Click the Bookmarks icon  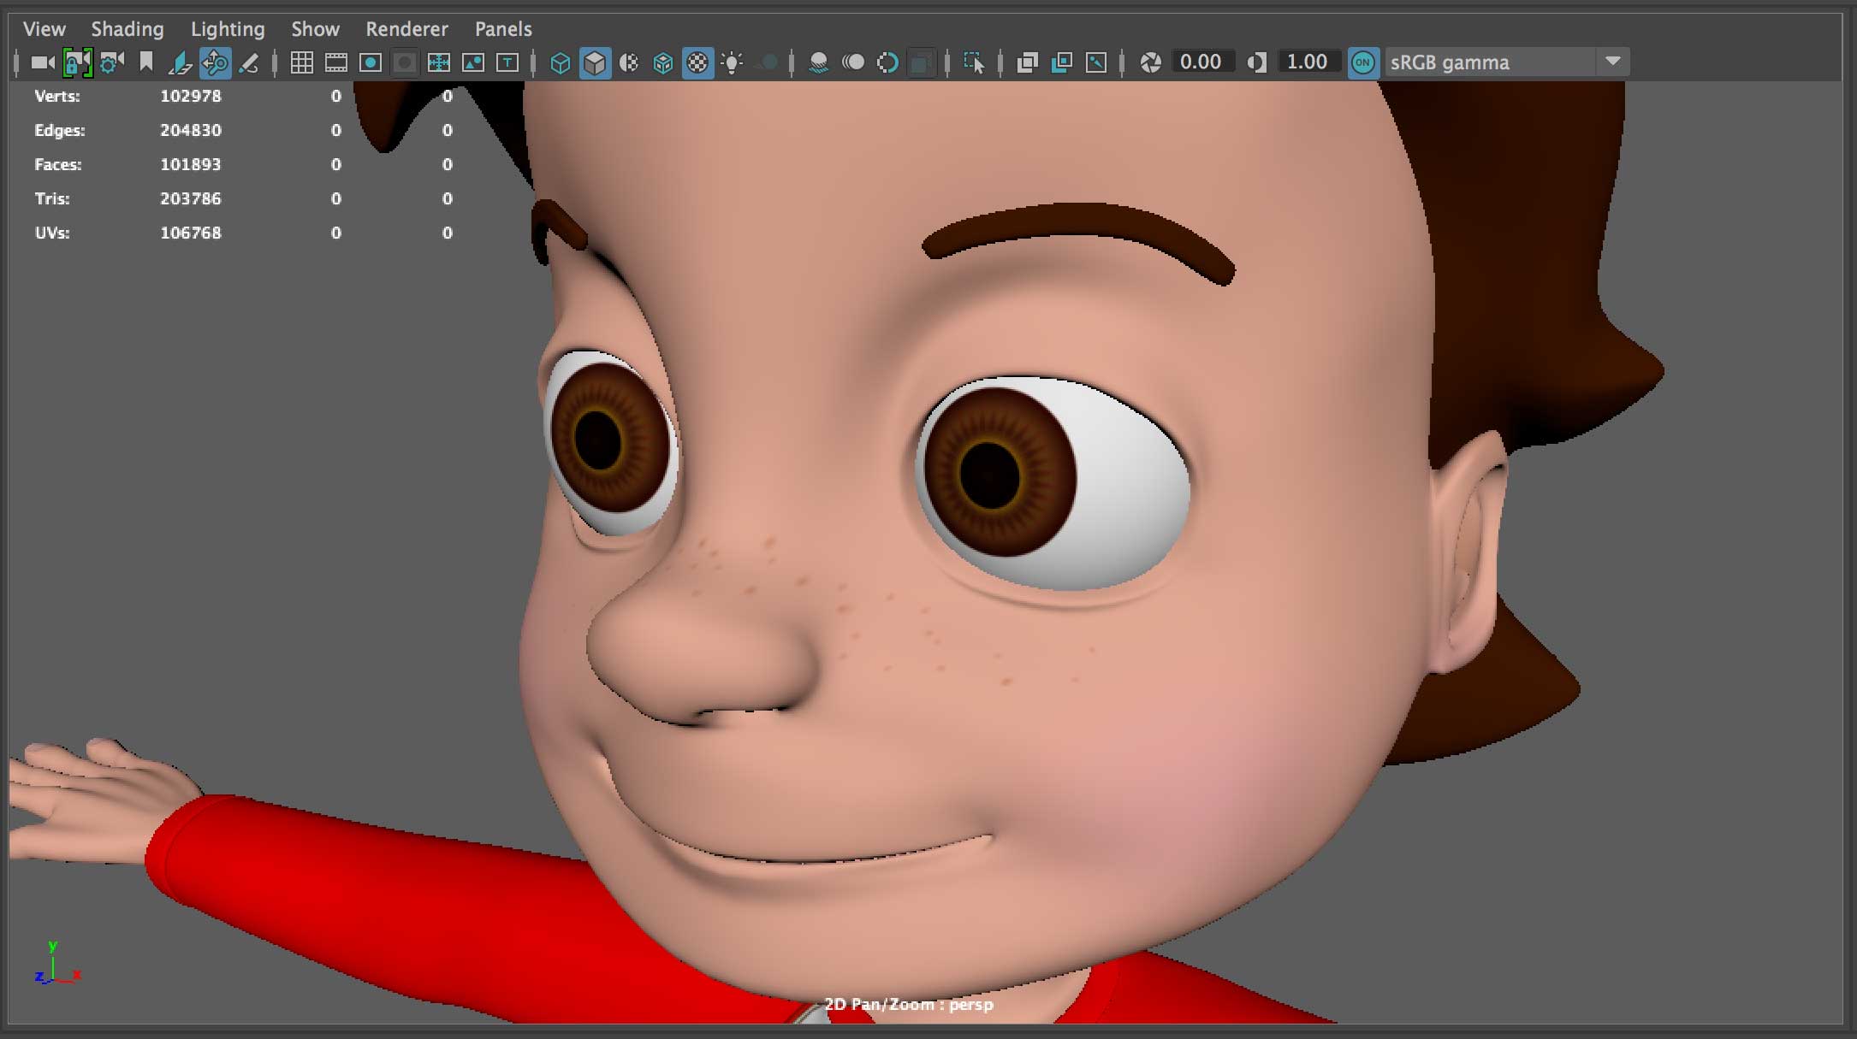[x=146, y=62]
